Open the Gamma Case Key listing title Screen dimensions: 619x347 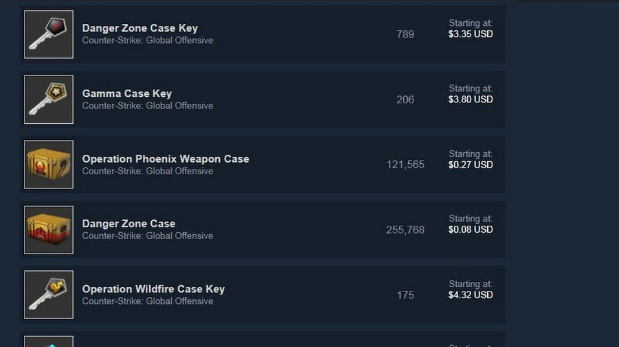coord(127,94)
